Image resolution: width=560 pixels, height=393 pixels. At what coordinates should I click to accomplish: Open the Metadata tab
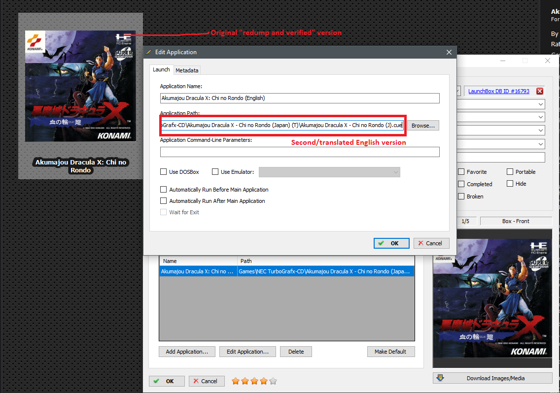point(187,70)
